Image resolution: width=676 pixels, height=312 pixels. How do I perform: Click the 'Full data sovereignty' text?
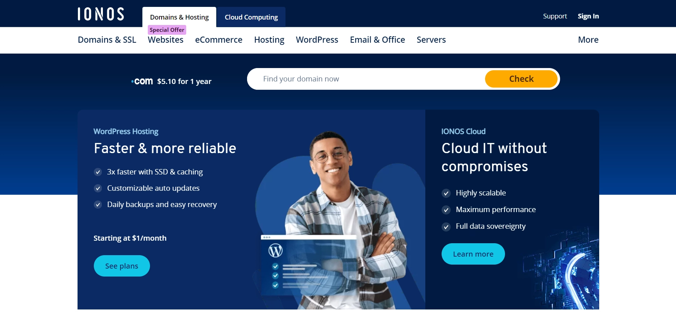(491, 226)
